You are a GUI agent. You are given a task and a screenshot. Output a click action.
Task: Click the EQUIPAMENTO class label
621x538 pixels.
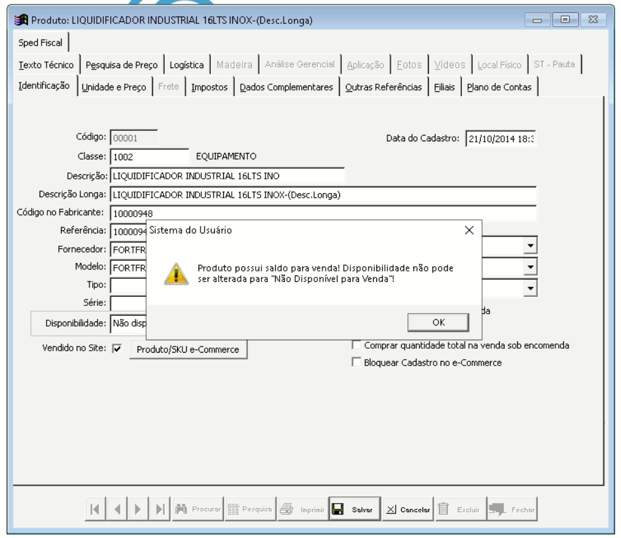point(226,156)
